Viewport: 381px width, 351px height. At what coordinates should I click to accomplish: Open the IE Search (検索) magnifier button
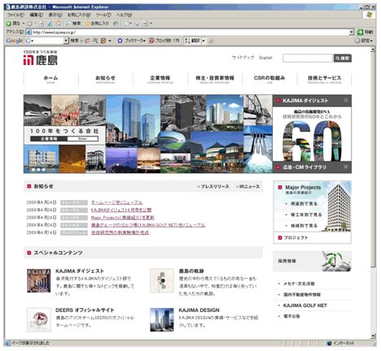click(x=73, y=24)
